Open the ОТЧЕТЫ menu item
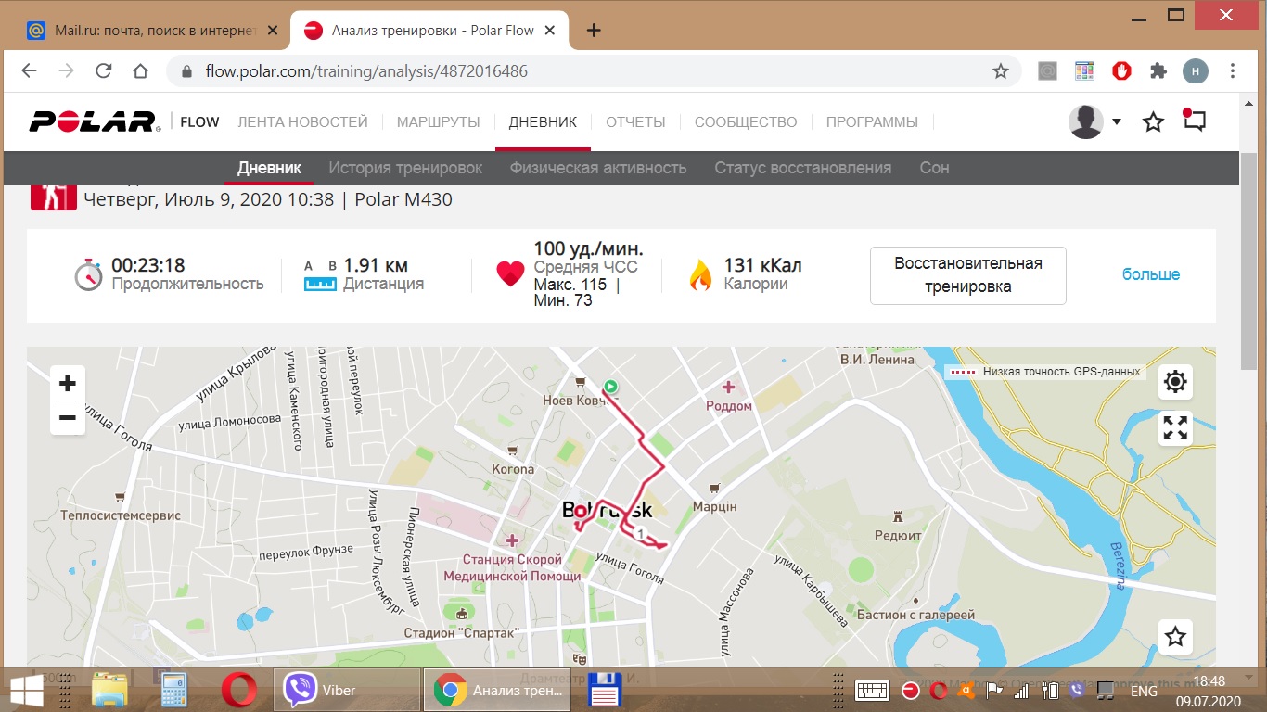The height and width of the screenshot is (712, 1267). [x=635, y=121]
